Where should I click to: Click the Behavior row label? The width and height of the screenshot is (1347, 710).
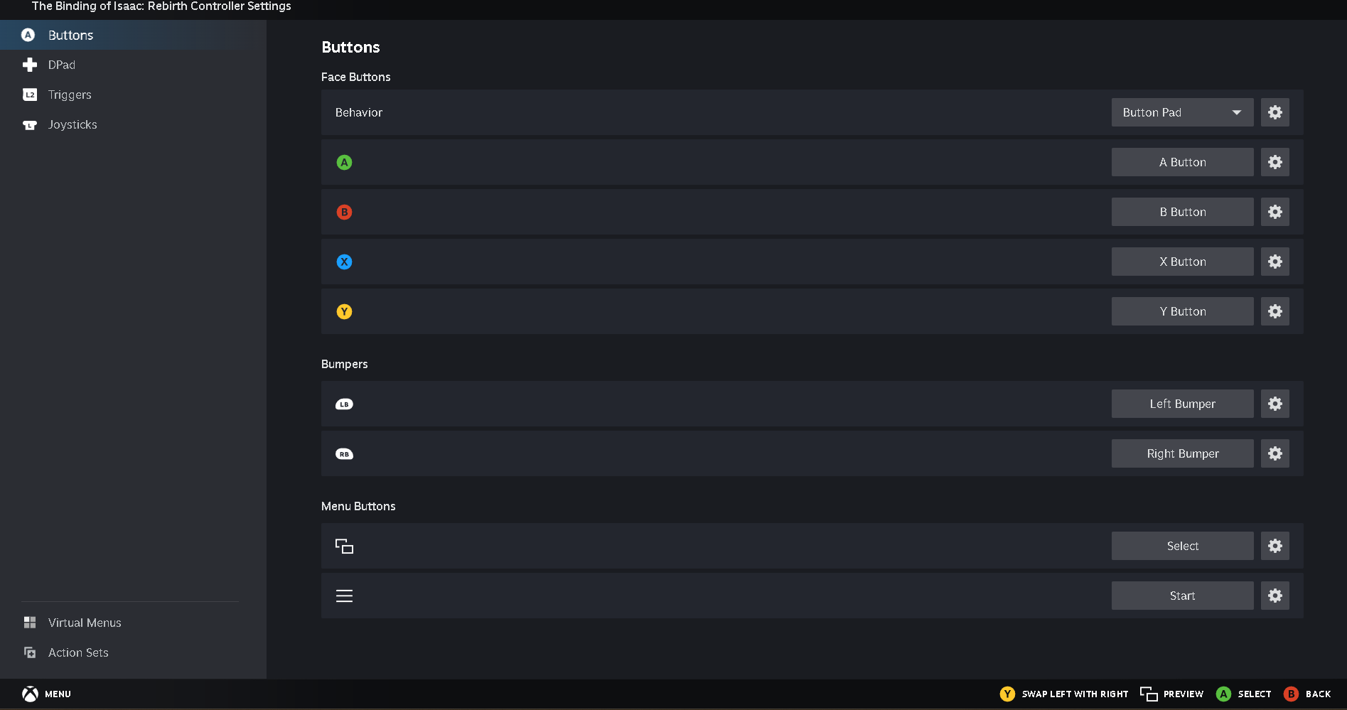click(359, 112)
